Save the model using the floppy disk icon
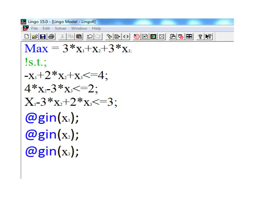275x206 pixels. (43, 36)
